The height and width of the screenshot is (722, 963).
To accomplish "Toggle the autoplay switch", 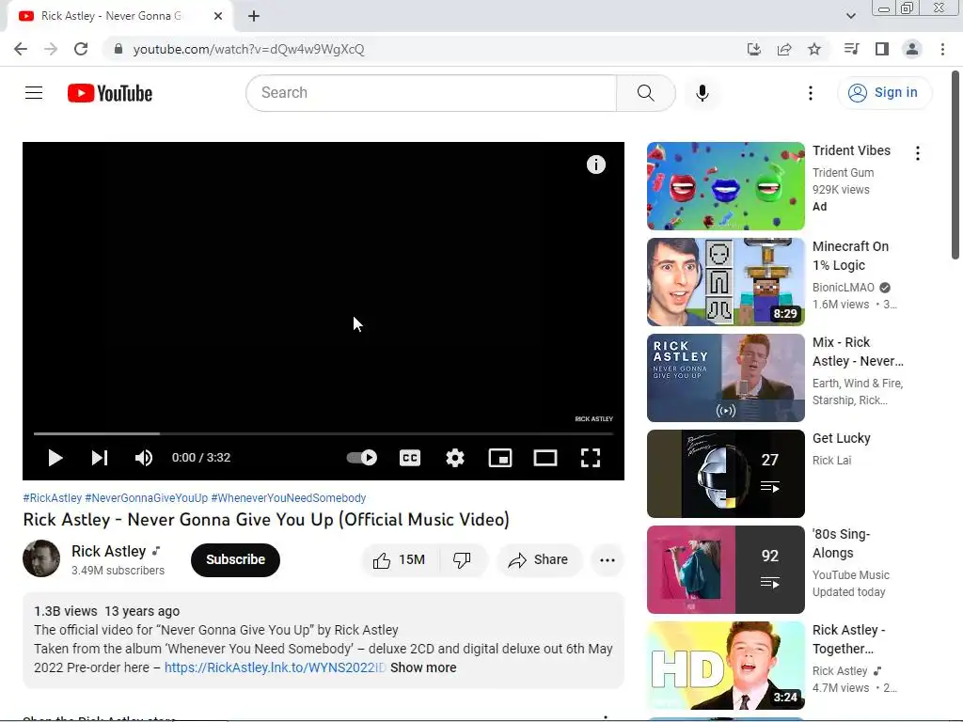I will [x=362, y=458].
